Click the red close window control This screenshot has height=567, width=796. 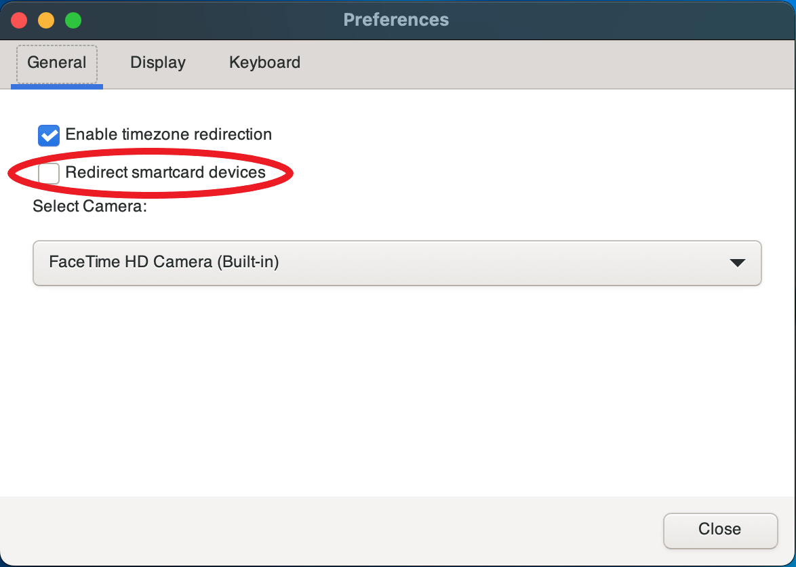pyautogui.click(x=18, y=20)
